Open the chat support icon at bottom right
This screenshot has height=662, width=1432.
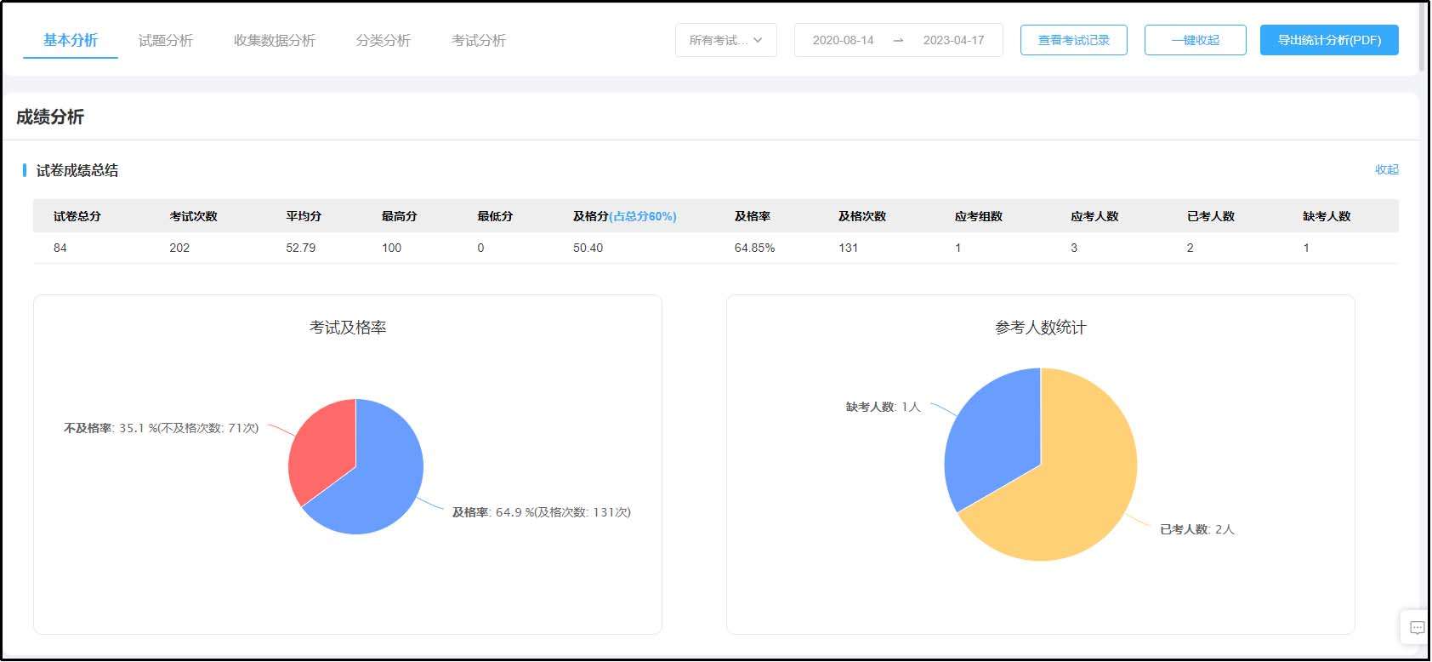click(1417, 628)
